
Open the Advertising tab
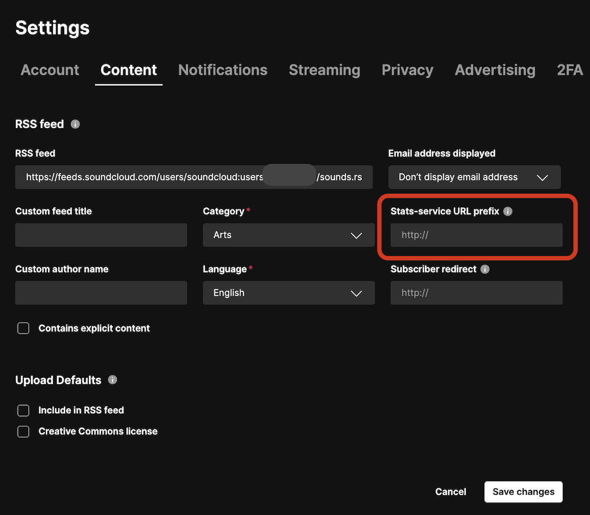[495, 70]
